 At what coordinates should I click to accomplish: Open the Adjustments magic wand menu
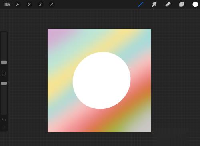point(29,4)
